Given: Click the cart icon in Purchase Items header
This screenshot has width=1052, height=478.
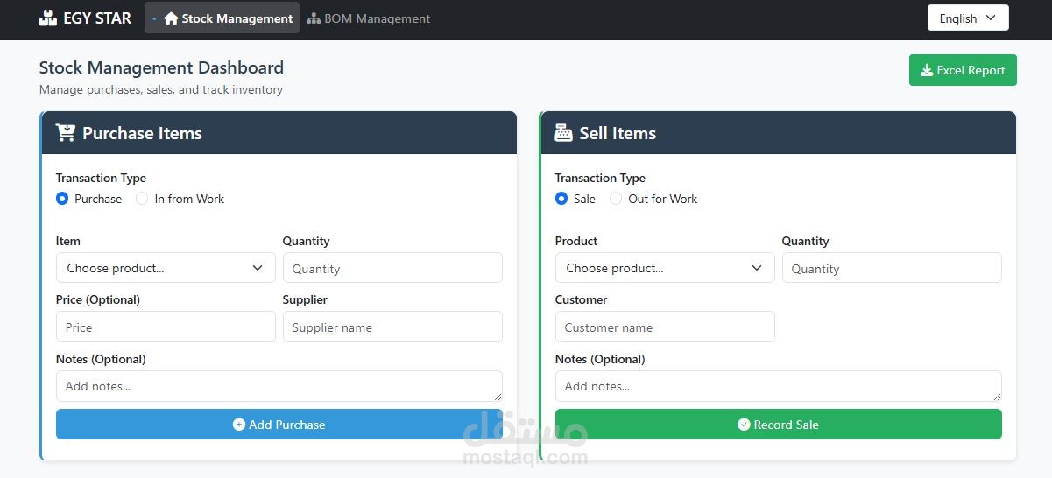Looking at the screenshot, I should coord(66,132).
